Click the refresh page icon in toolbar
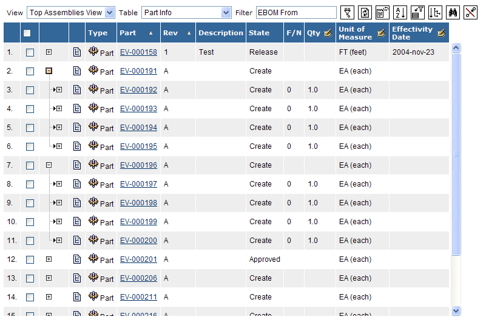Screen dimensions: 486x322 [x=365, y=12]
